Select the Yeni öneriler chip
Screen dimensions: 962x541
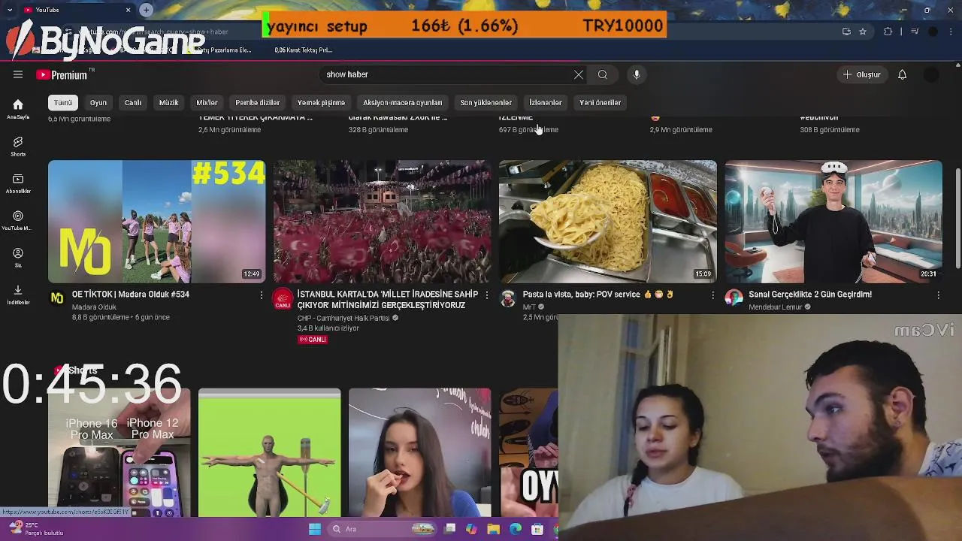tap(600, 102)
